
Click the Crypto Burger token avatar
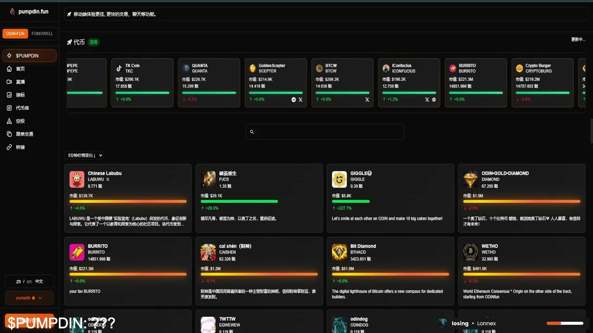[519, 68]
